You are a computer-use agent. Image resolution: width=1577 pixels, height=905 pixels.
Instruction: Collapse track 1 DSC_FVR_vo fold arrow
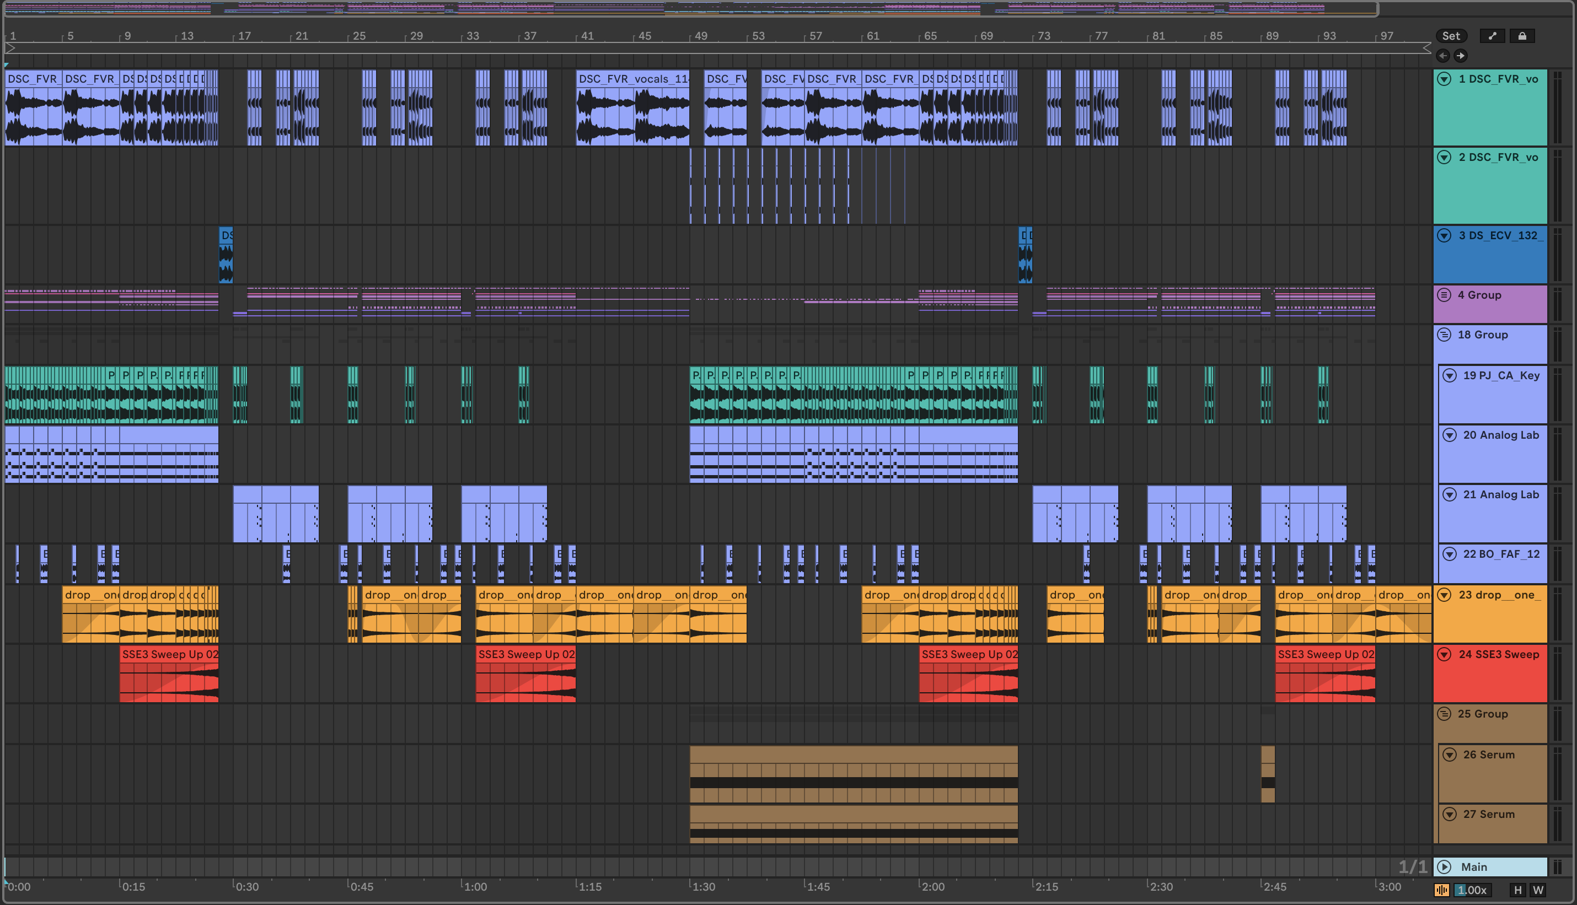pos(1444,79)
